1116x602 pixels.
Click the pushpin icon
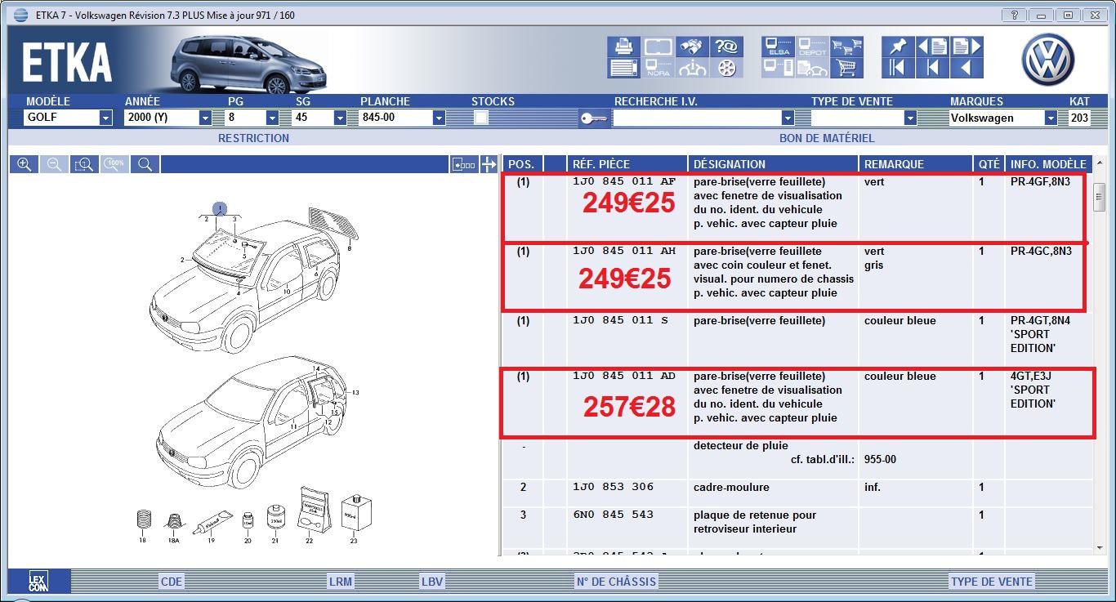click(898, 47)
